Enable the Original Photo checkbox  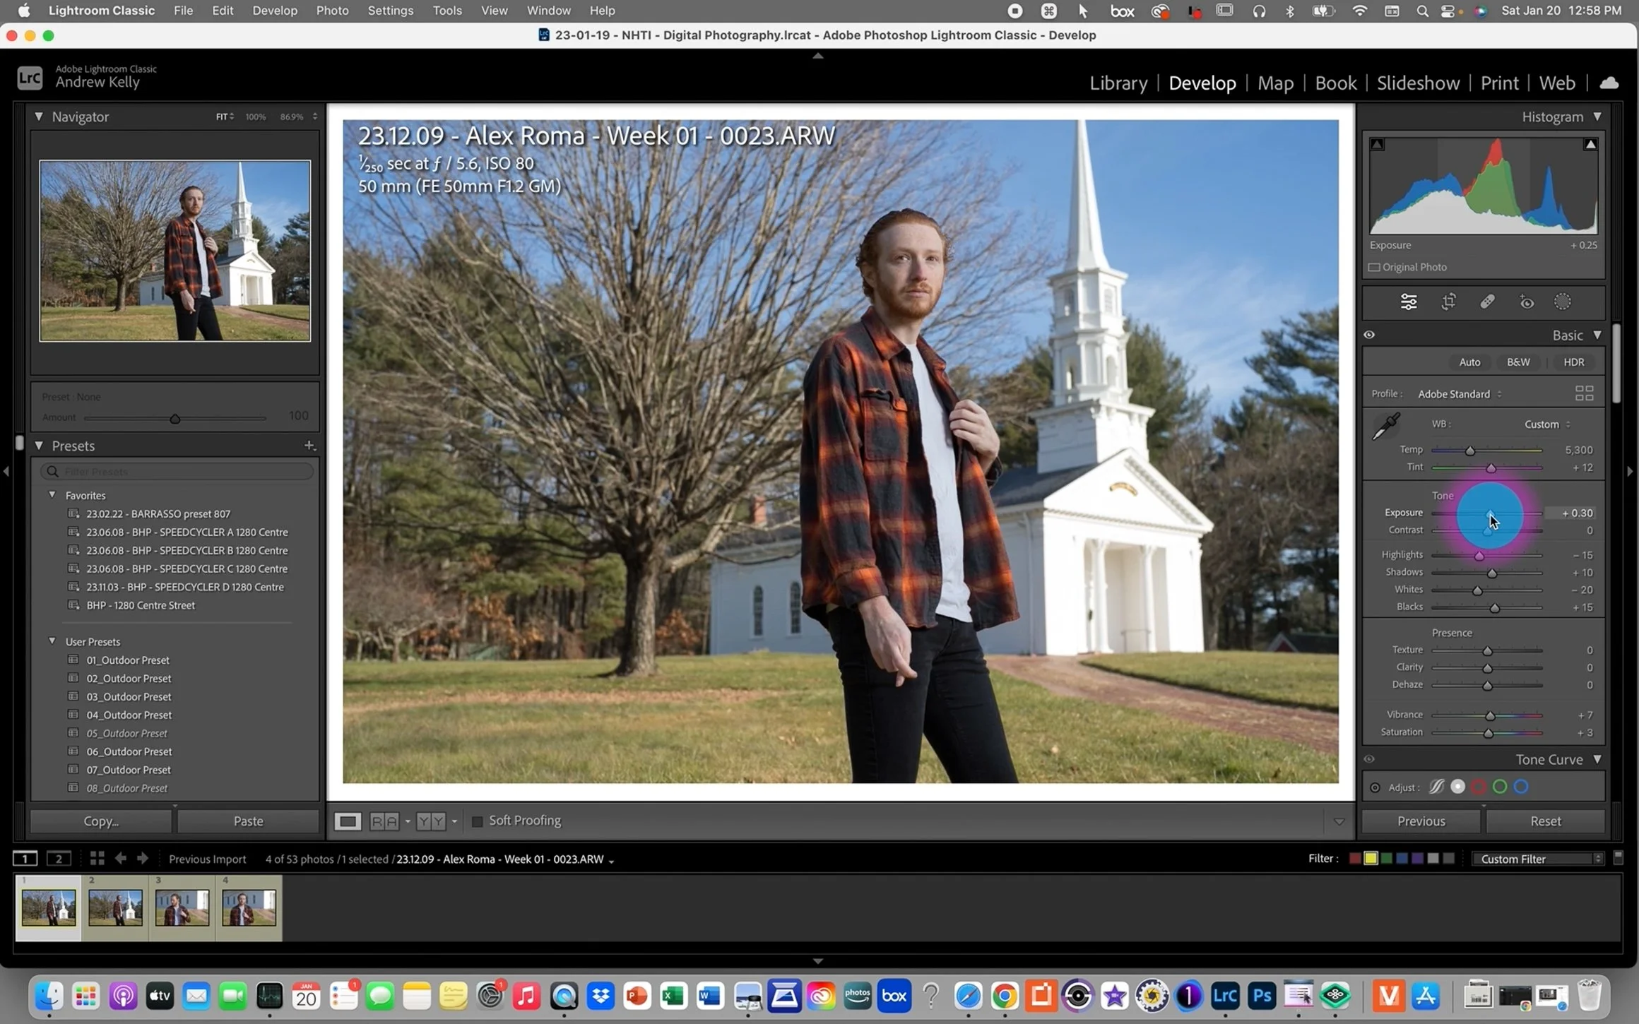1374,267
